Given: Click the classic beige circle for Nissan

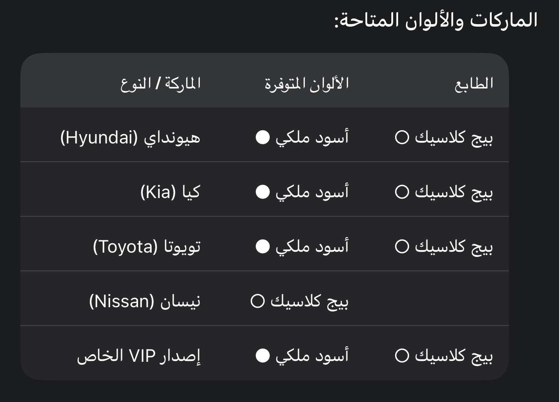Looking at the screenshot, I should [x=257, y=301].
